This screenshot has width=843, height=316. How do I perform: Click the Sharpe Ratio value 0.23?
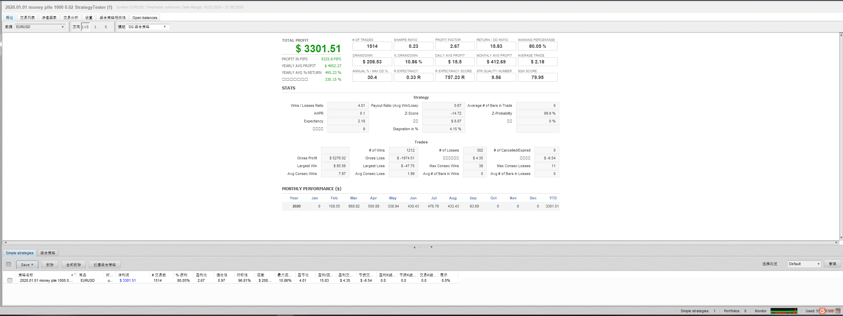point(414,46)
